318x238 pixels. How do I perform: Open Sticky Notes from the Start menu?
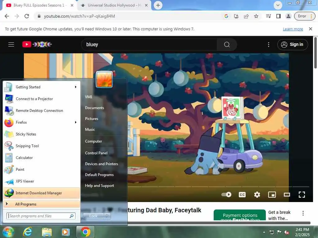click(x=42, y=134)
